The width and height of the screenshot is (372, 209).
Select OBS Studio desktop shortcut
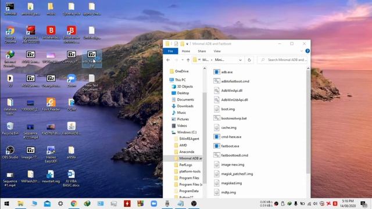pyautogui.click(x=10, y=152)
